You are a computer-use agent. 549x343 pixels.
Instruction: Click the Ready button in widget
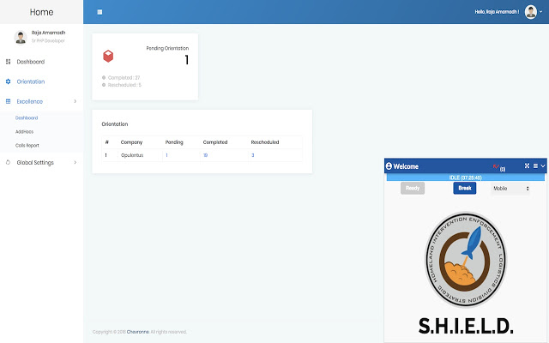tap(413, 189)
